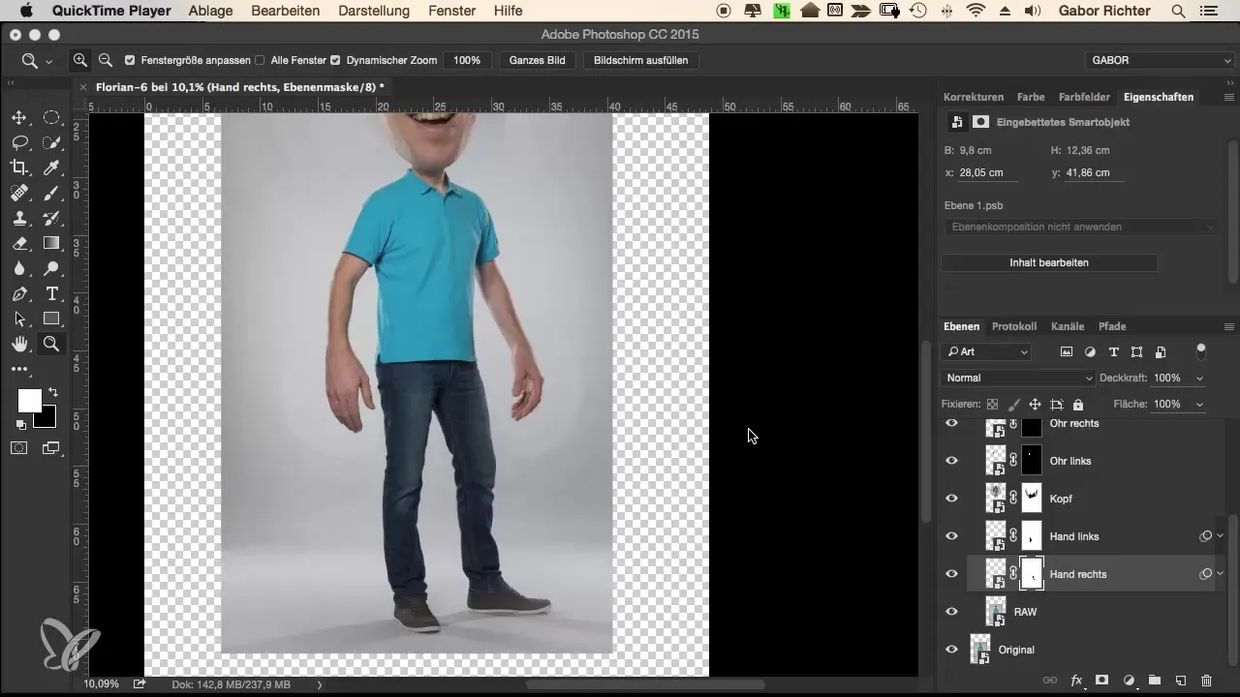Image resolution: width=1240 pixels, height=697 pixels.
Task: Open the Ablage menu
Action: click(x=211, y=11)
